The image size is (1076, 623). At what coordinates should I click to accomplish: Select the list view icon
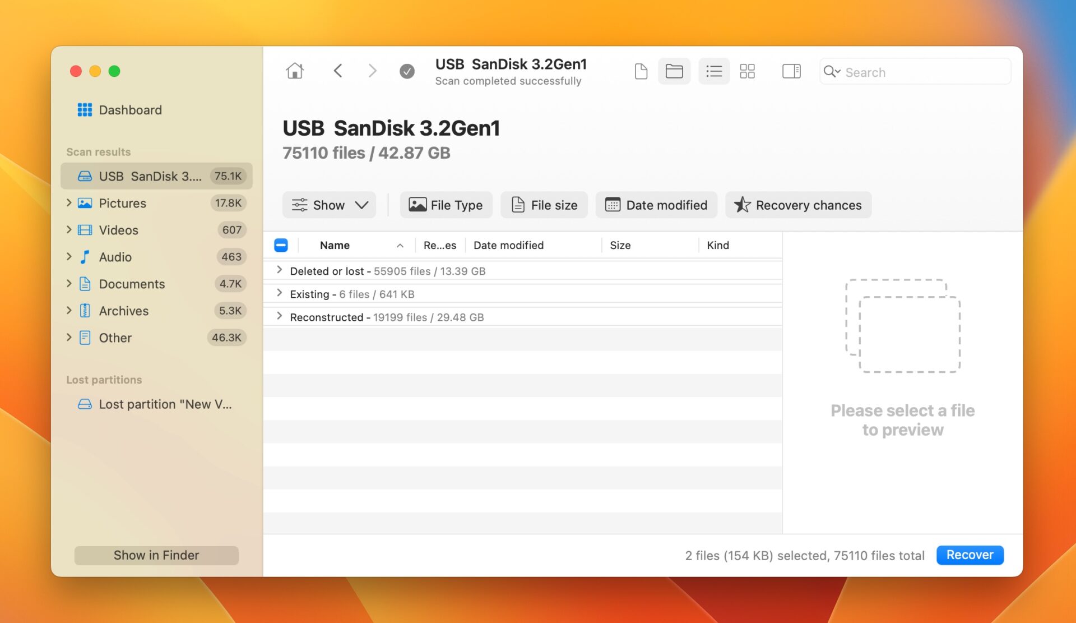pos(713,71)
